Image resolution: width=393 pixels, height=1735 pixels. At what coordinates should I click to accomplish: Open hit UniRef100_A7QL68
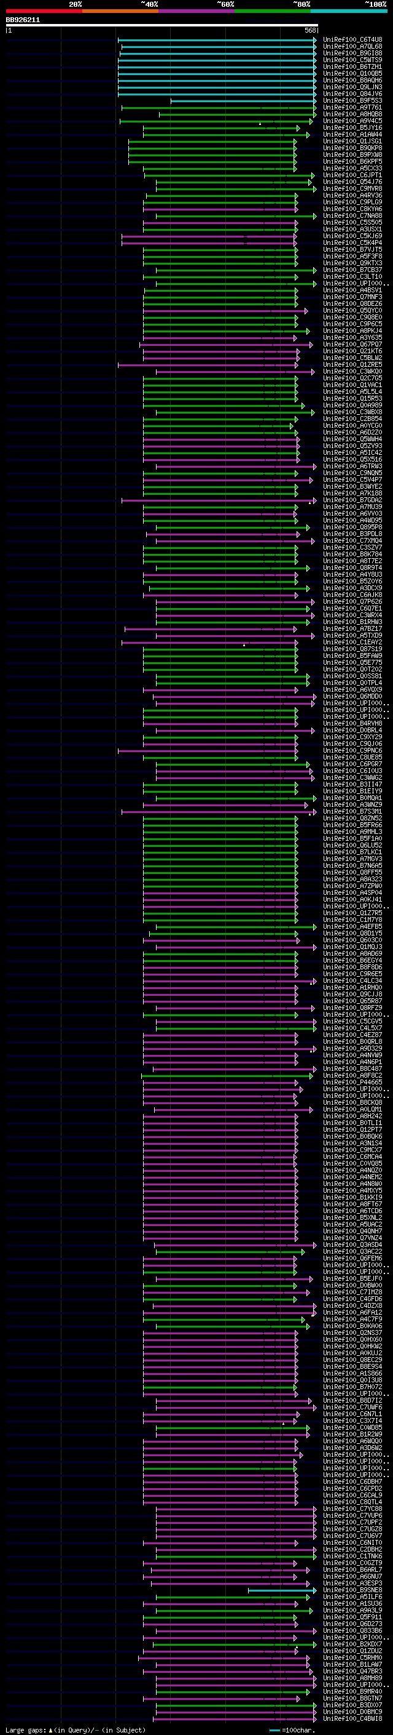[x=352, y=47]
